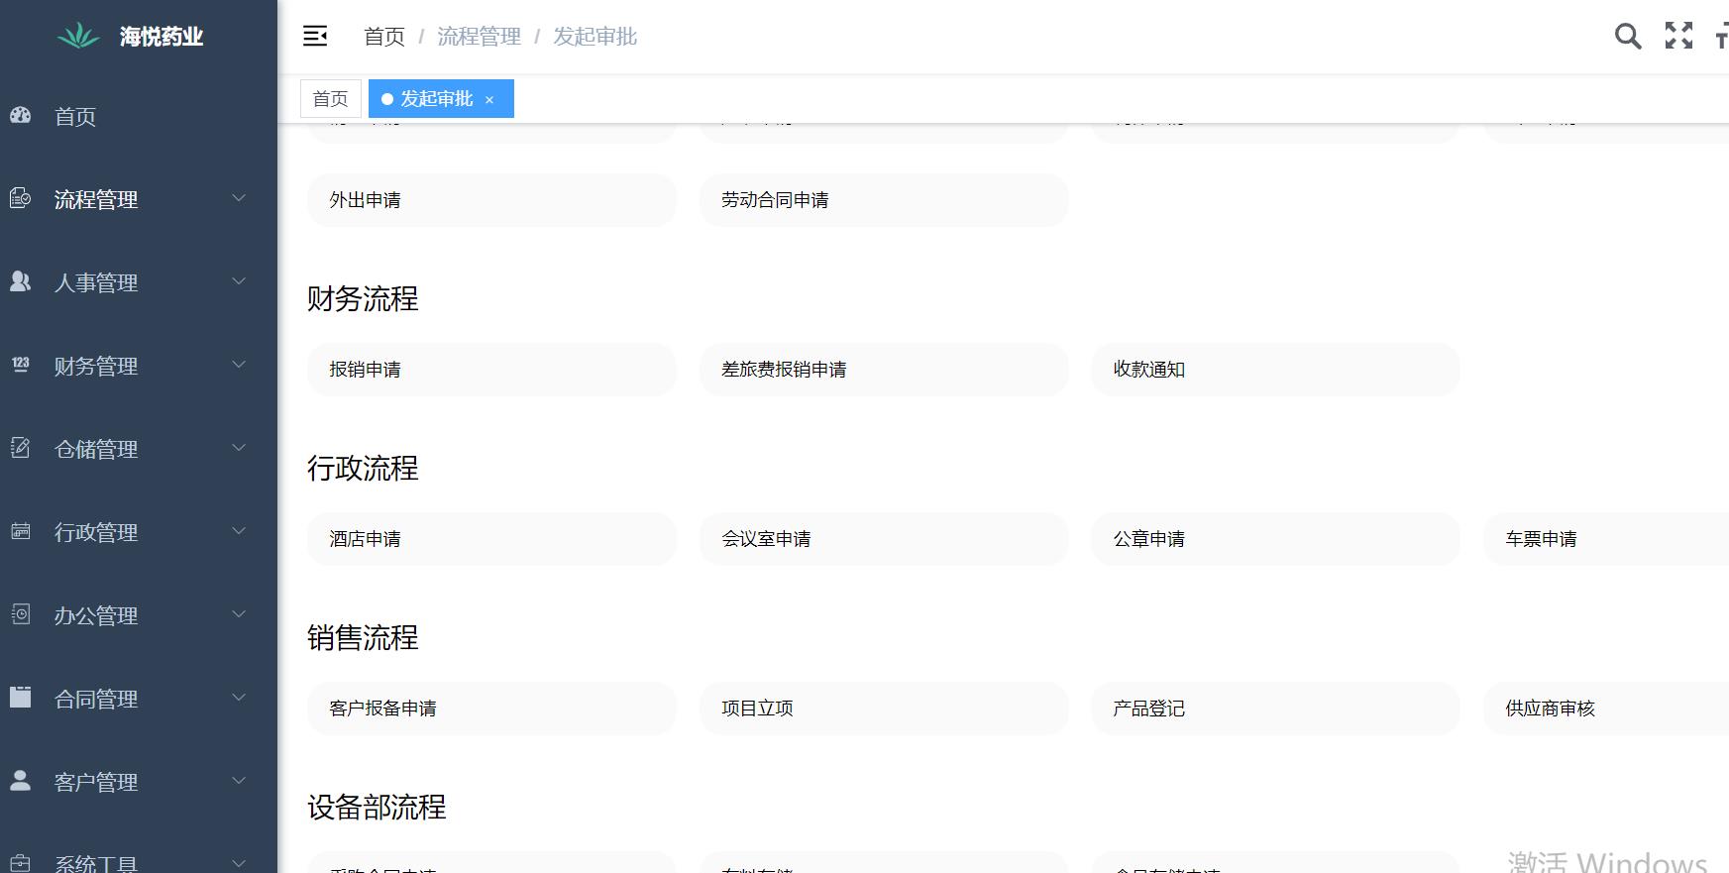Open the 财务管理 sidebar menu
This screenshot has width=1729, height=873.
coord(139,366)
